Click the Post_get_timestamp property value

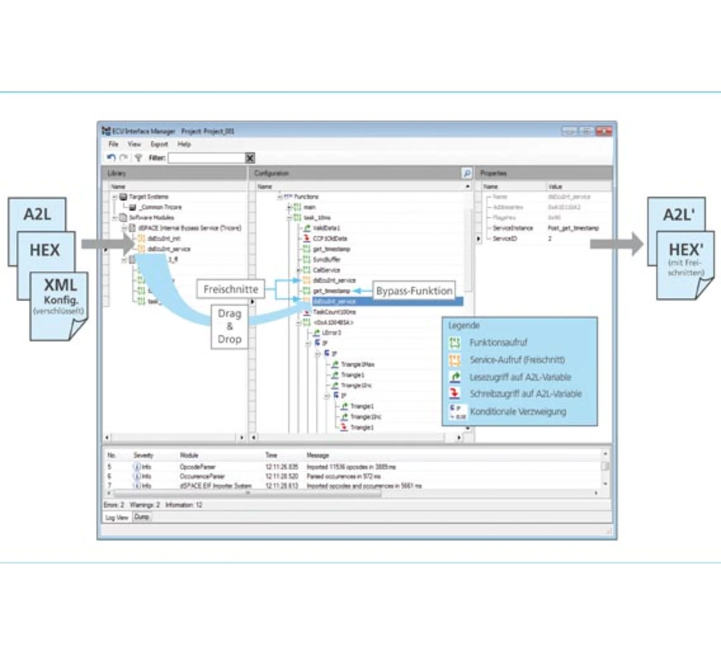(x=573, y=228)
